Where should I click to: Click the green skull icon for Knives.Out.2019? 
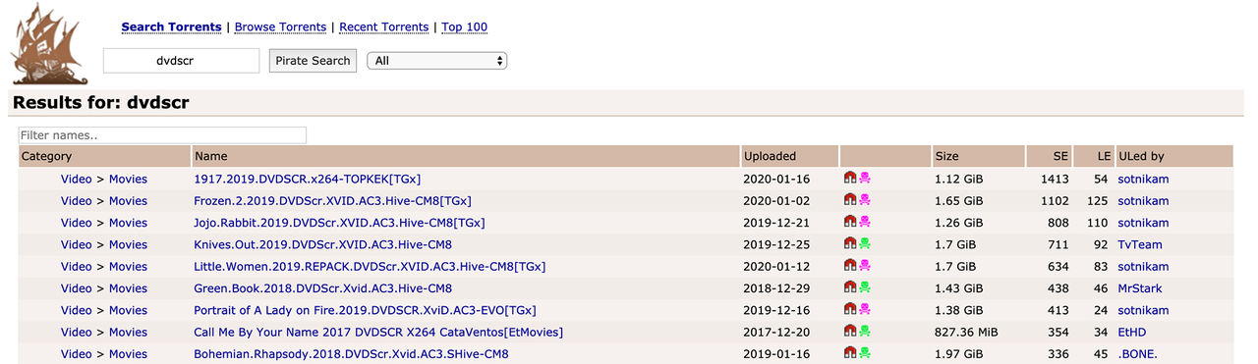coord(865,244)
